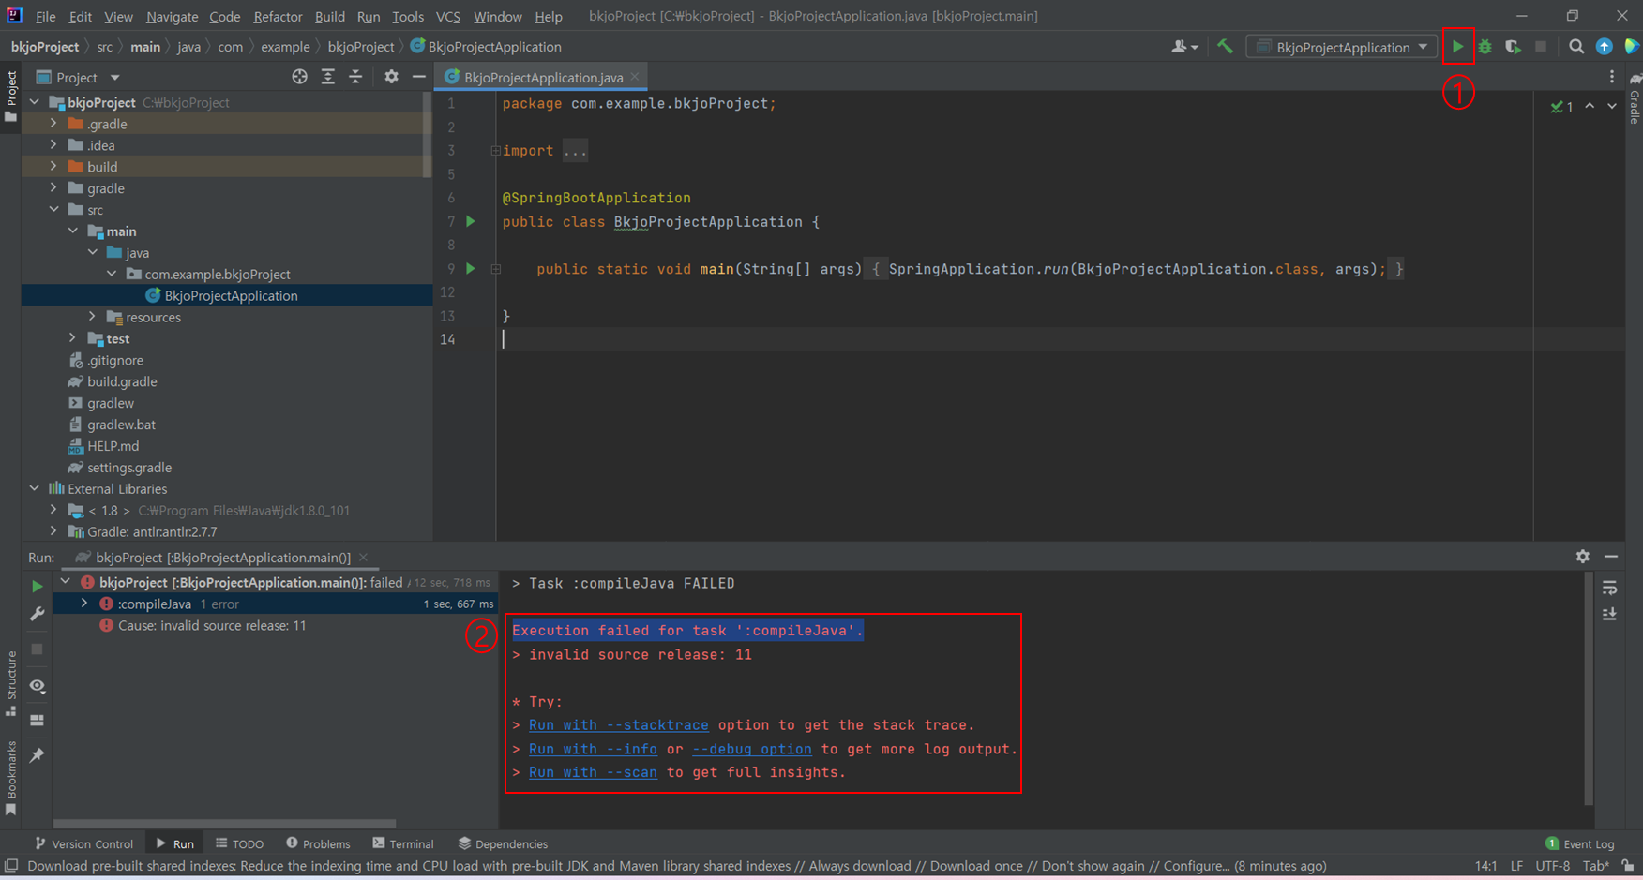Screen dimensions: 1643x880
Task: Click run gutter arrow beside class line 7
Action: point(471,221)
